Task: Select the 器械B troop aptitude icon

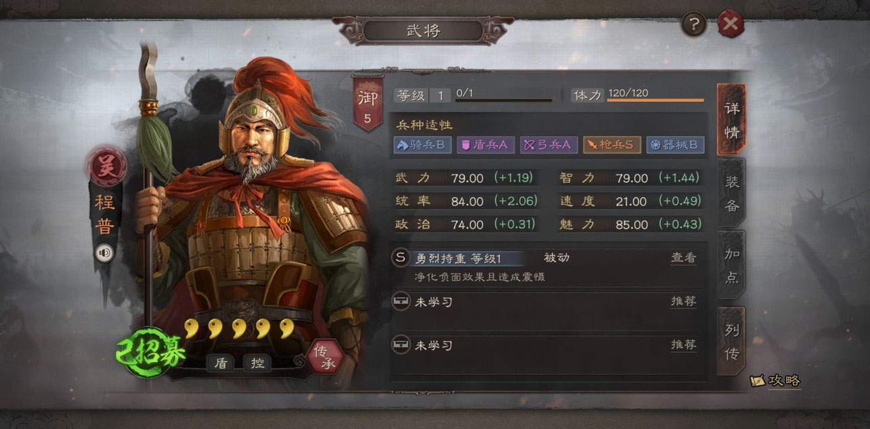Action: pyautogui.click(x=675, y=144)
